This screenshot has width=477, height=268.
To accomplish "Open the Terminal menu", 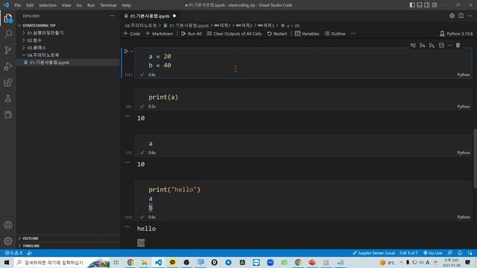I will pos(108,5).
